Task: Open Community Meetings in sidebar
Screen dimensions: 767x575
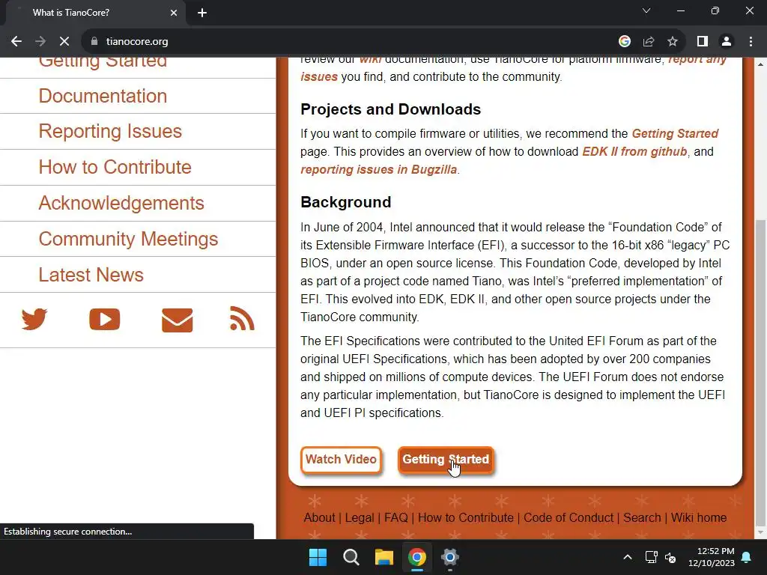Action: (x=128, y=239)
